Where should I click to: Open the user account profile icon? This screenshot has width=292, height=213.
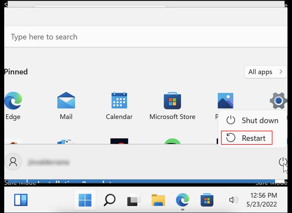(13, 162)
